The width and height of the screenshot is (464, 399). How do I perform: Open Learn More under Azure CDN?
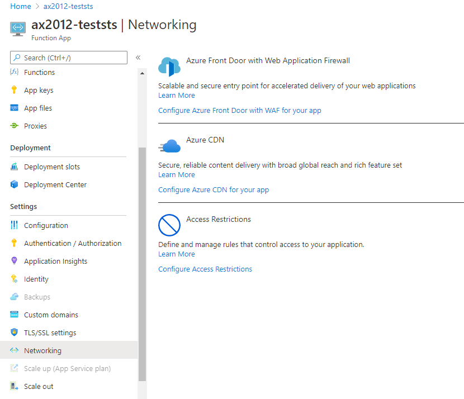tap(176, 174)
